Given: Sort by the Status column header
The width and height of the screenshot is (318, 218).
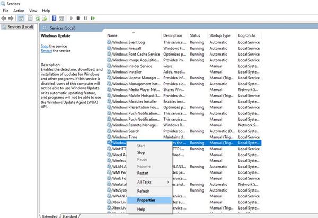Looking at the screenshot, I should pyautogui.click(x=198, y=35).
